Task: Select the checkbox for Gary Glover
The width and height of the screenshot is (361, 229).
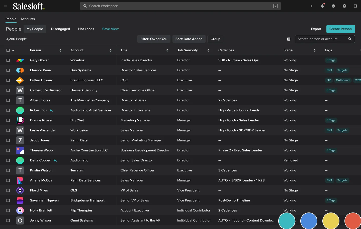Action: [8, 60]
